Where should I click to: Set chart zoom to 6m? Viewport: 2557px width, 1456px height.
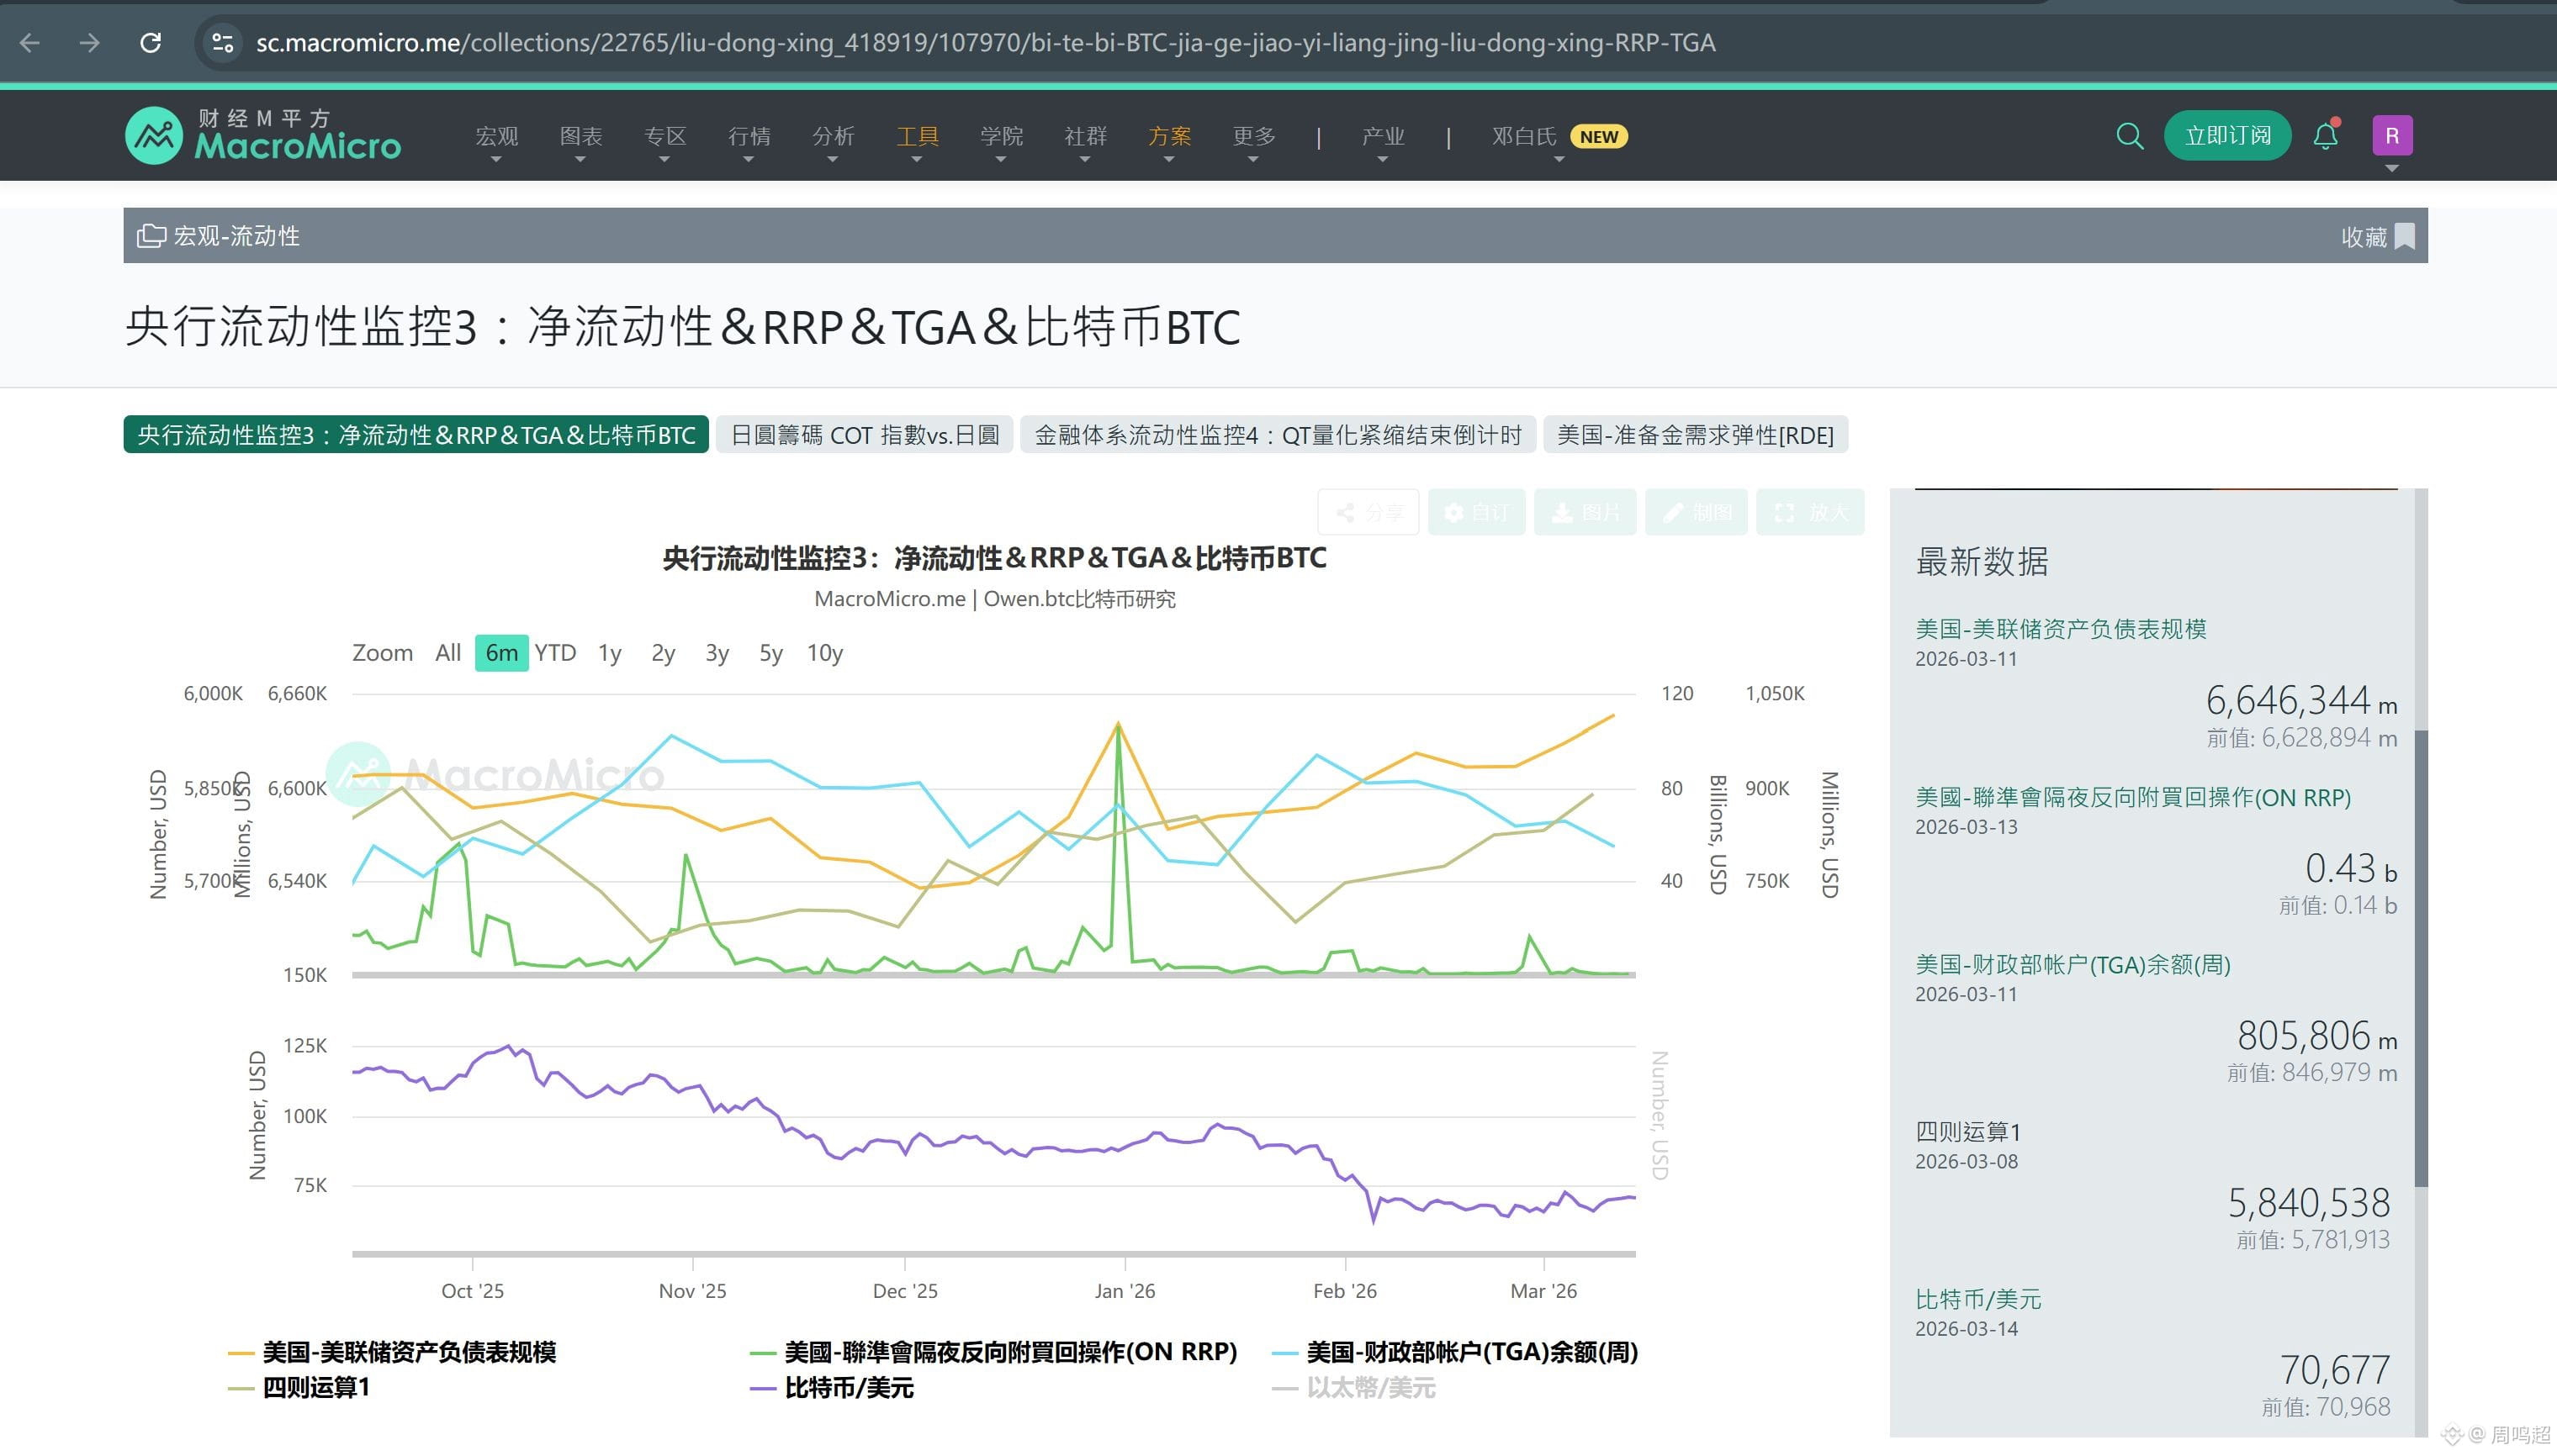[x=501, y=653]
